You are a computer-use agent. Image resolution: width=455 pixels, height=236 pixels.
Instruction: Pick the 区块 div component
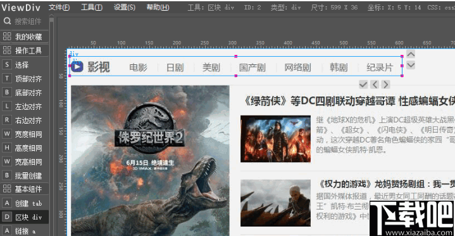tap(25, 217)
